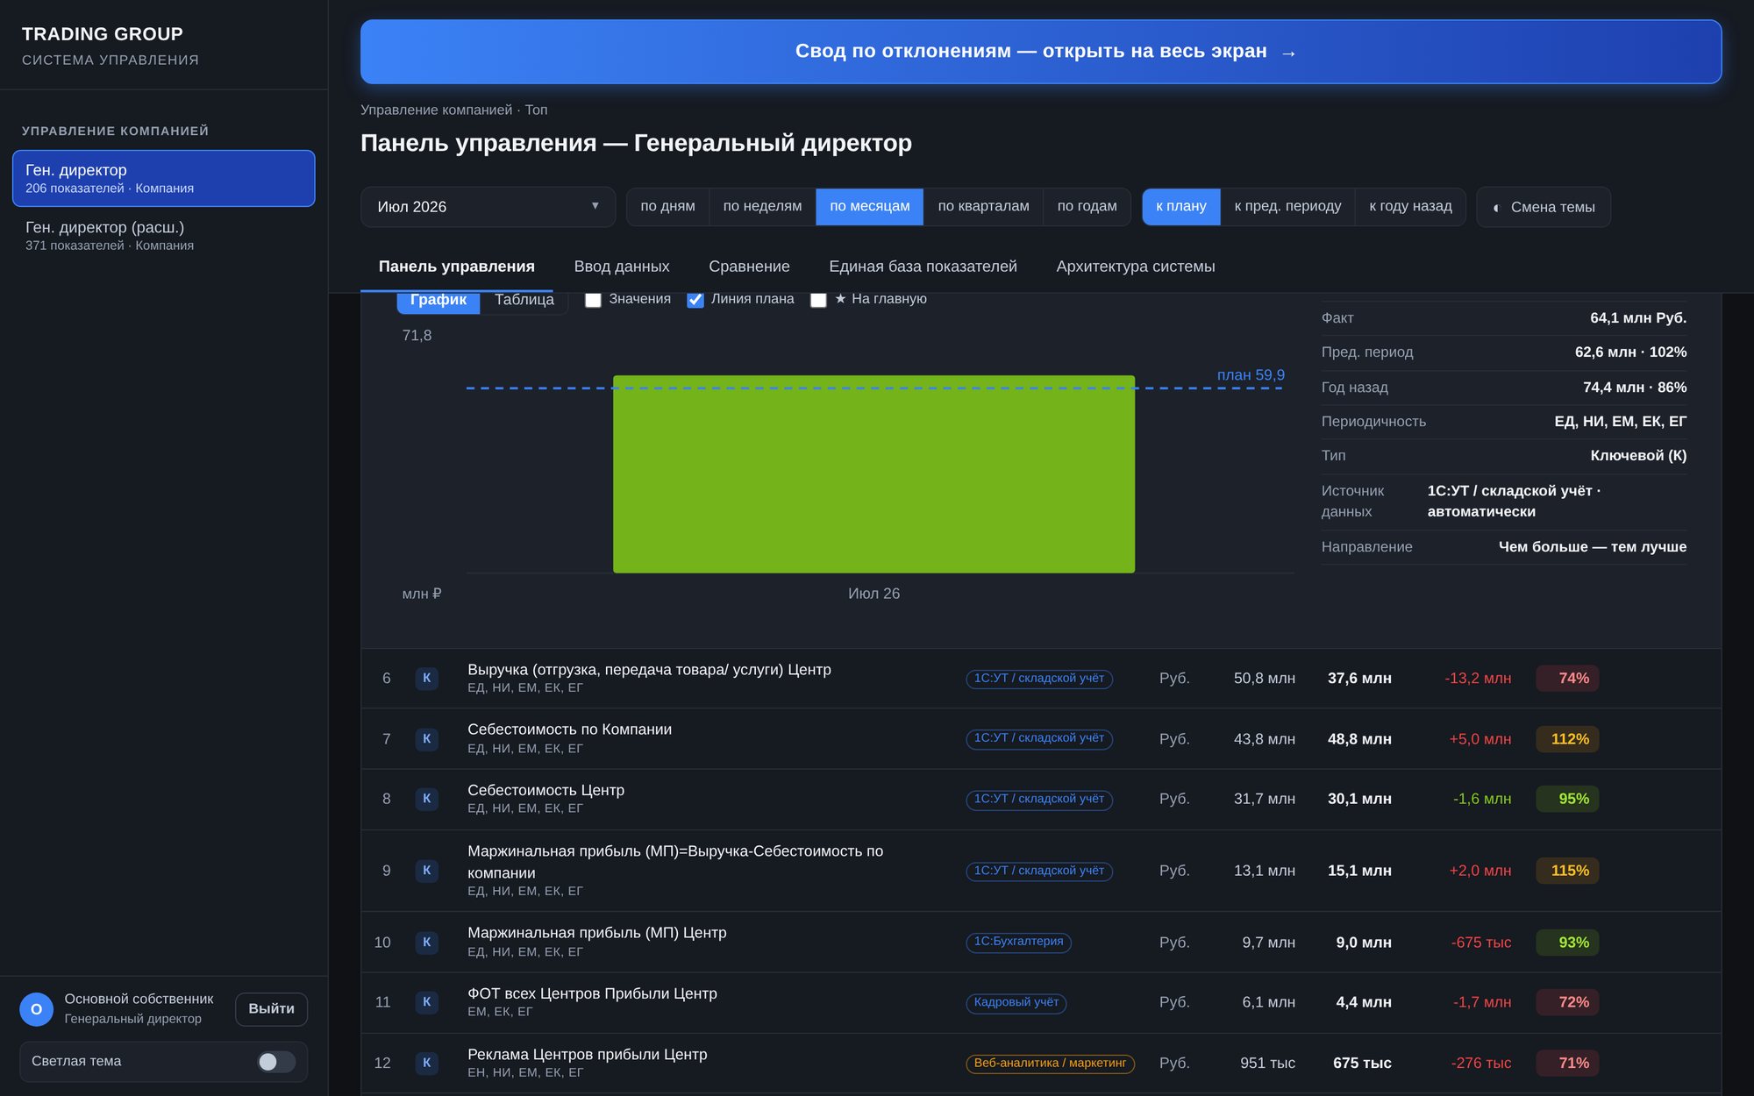
Task: Click the K badge for Реклама Центров прибыли
Action: tap(426, 1063)
